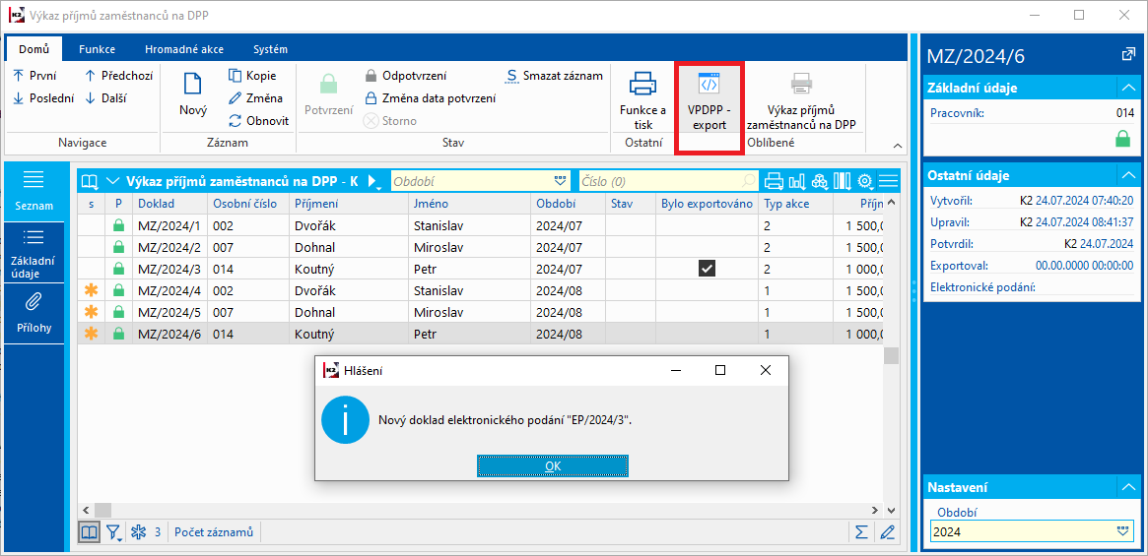
Task: Toggle the book view icon in the status bar
Action: tap(89, 532)
